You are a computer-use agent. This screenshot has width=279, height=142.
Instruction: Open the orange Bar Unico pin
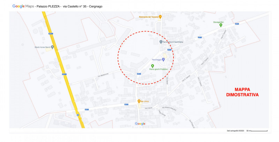click(x=139, y=101)
